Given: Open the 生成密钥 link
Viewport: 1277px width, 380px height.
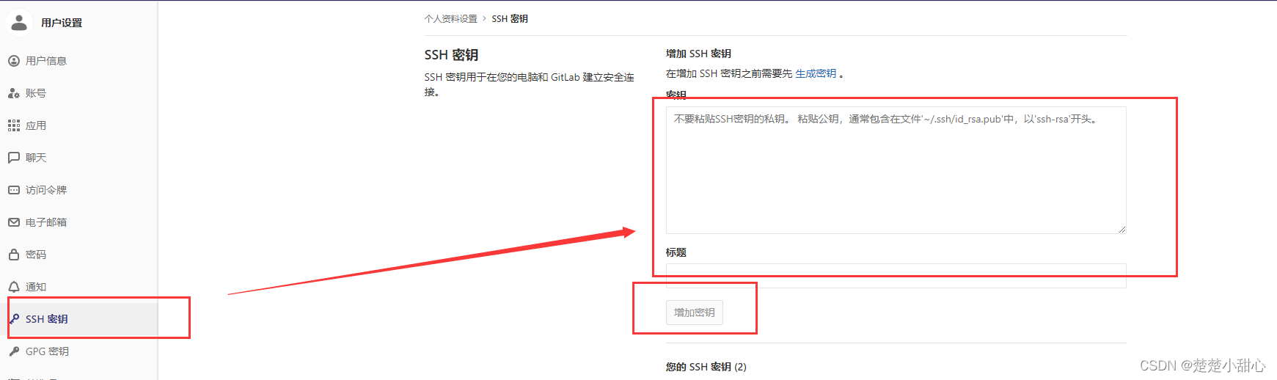Looking at the screenshot, I should (816, 73).
